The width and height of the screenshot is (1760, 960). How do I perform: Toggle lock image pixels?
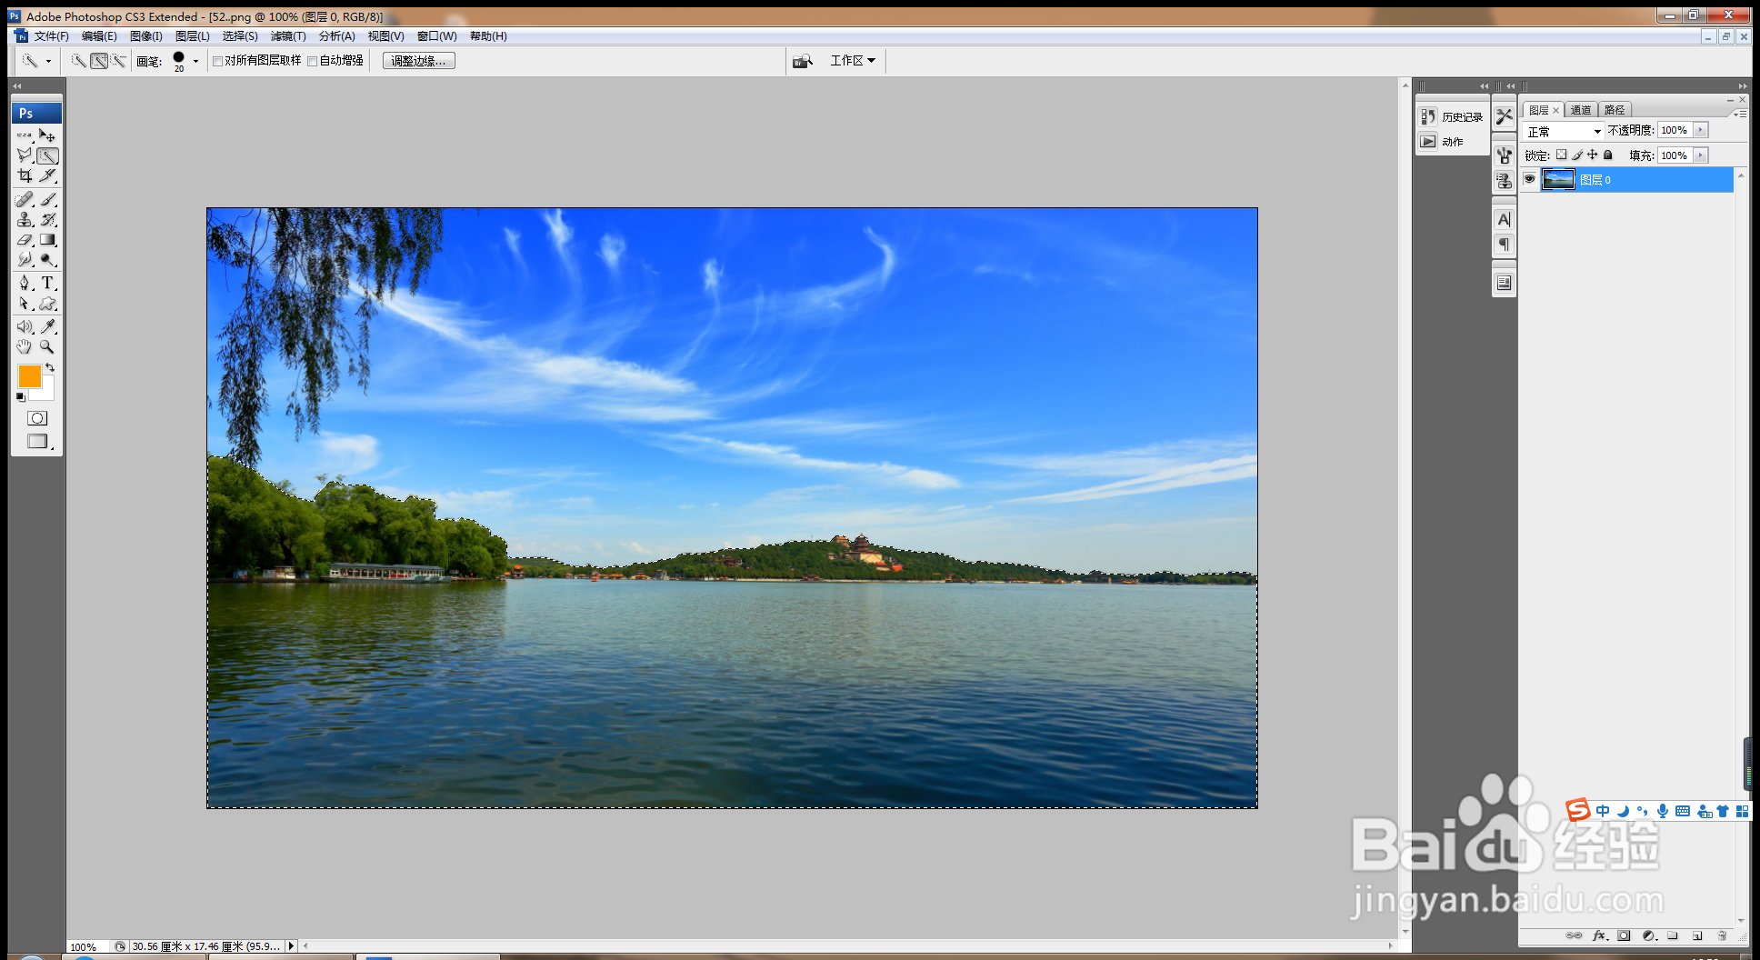(1577, 155)
